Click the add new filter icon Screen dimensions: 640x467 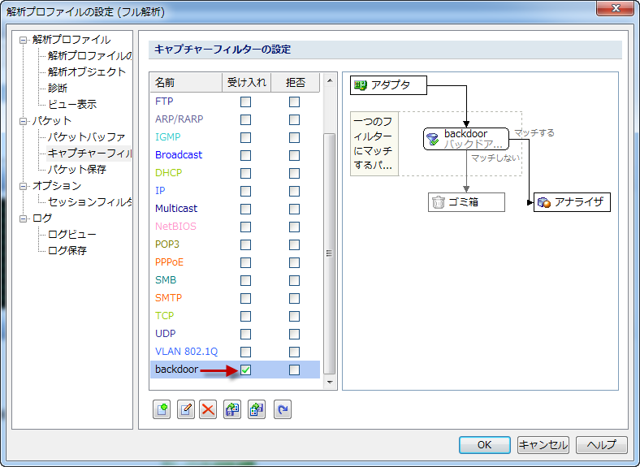point(162,410)
